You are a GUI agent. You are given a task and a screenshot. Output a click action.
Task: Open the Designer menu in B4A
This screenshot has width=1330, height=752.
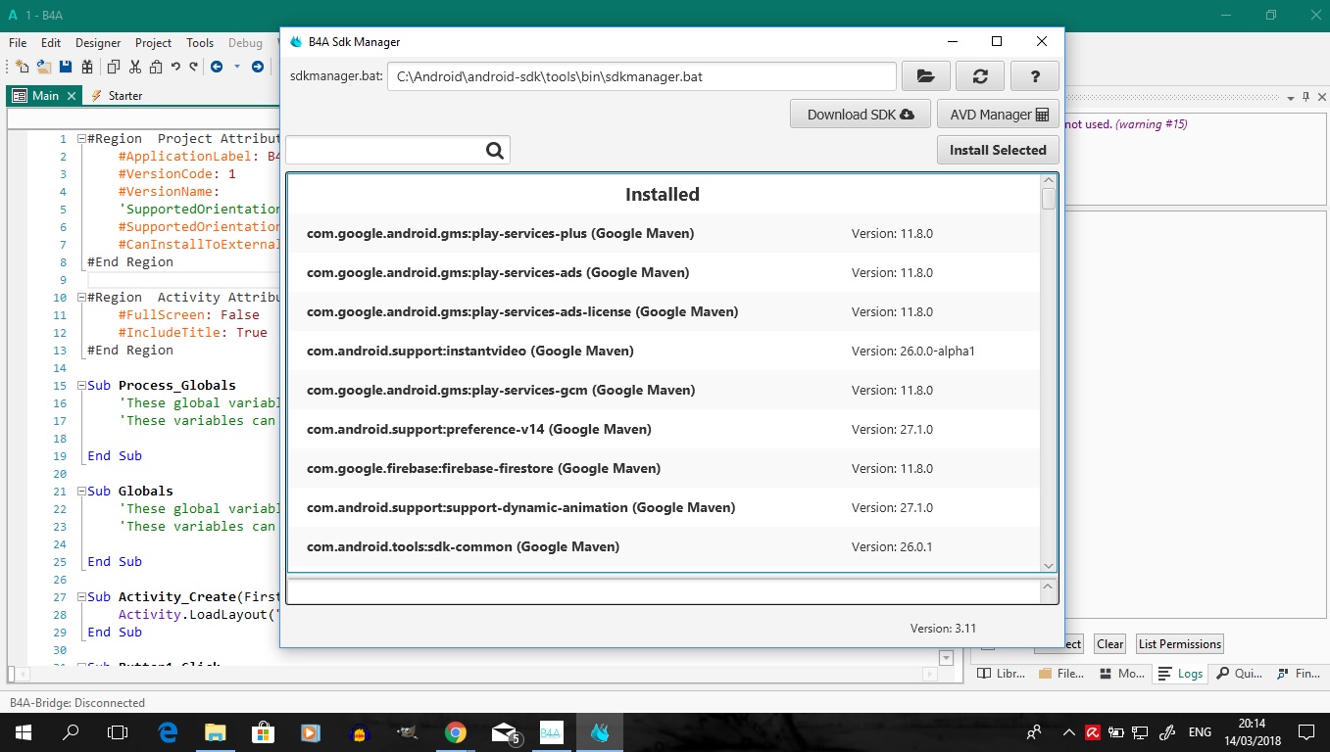pyautogui.click(x=98, y=43)
